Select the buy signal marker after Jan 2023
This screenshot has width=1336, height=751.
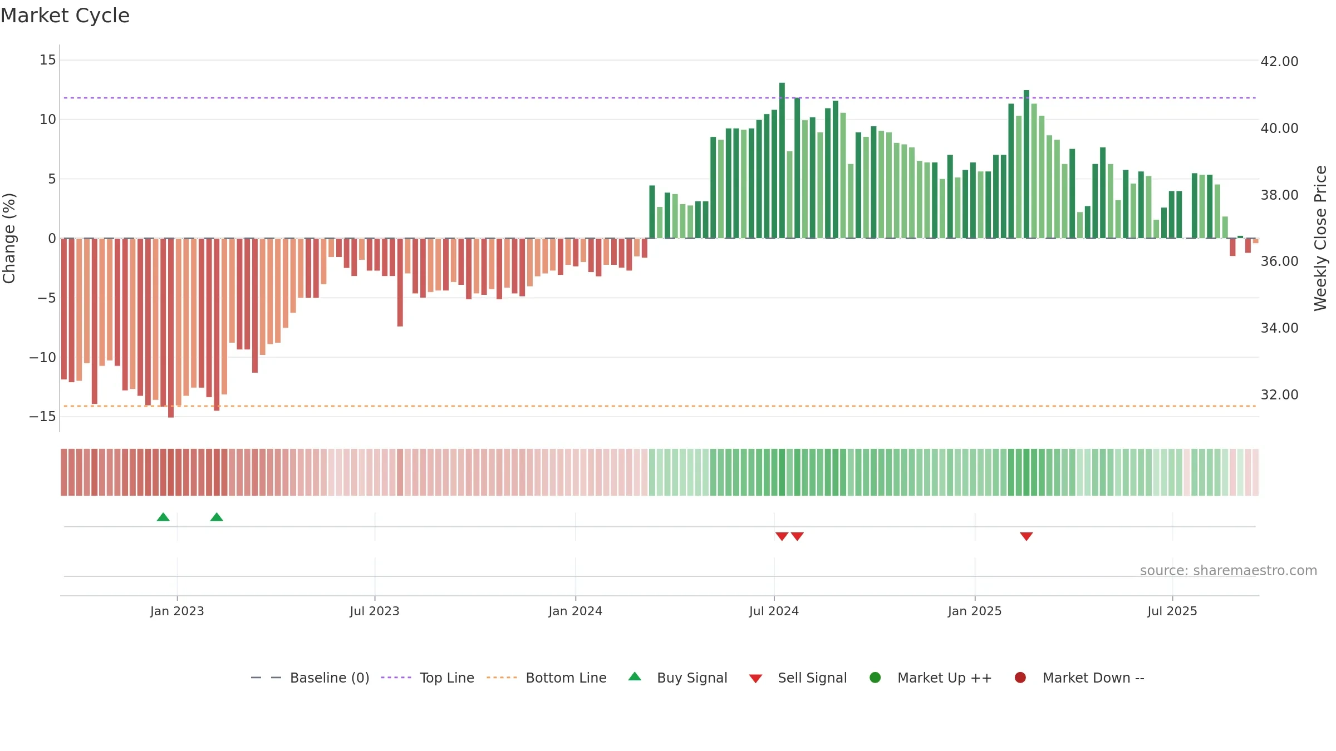tap(217, 517)
